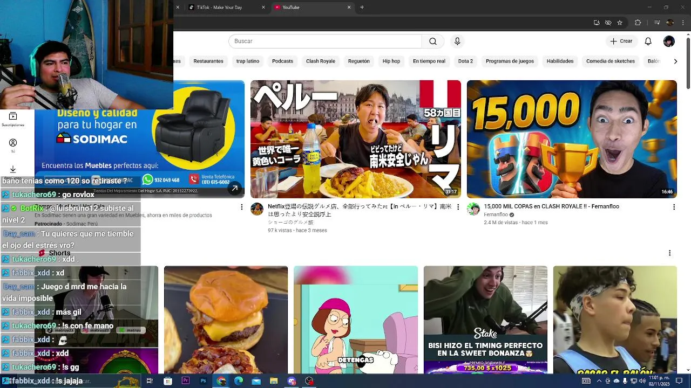This screenshot has width=691, height=388.
Task: Open the Sodimac ad external link arrow
Action: (234, 188)
